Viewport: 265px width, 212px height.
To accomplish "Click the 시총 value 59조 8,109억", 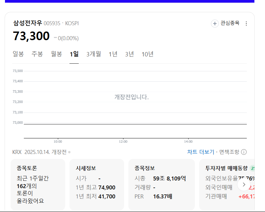I will pos(169,178).
